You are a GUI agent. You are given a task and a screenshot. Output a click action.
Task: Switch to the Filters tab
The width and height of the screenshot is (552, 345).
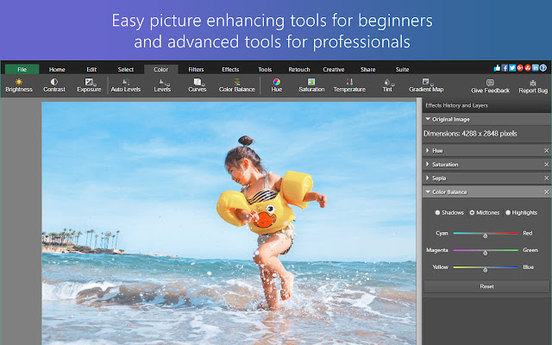tap(196, 69)
